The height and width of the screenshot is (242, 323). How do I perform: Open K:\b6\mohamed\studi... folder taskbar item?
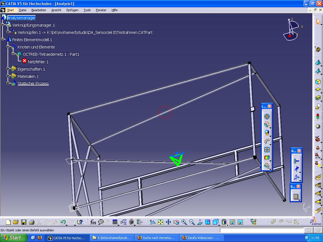112,238
